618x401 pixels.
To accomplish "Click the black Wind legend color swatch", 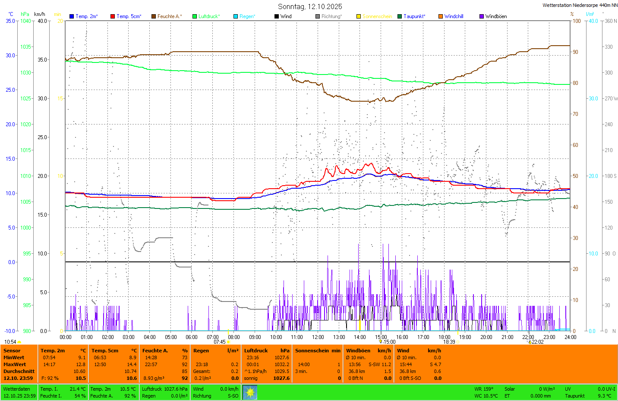I will click(x=277, y=16).
